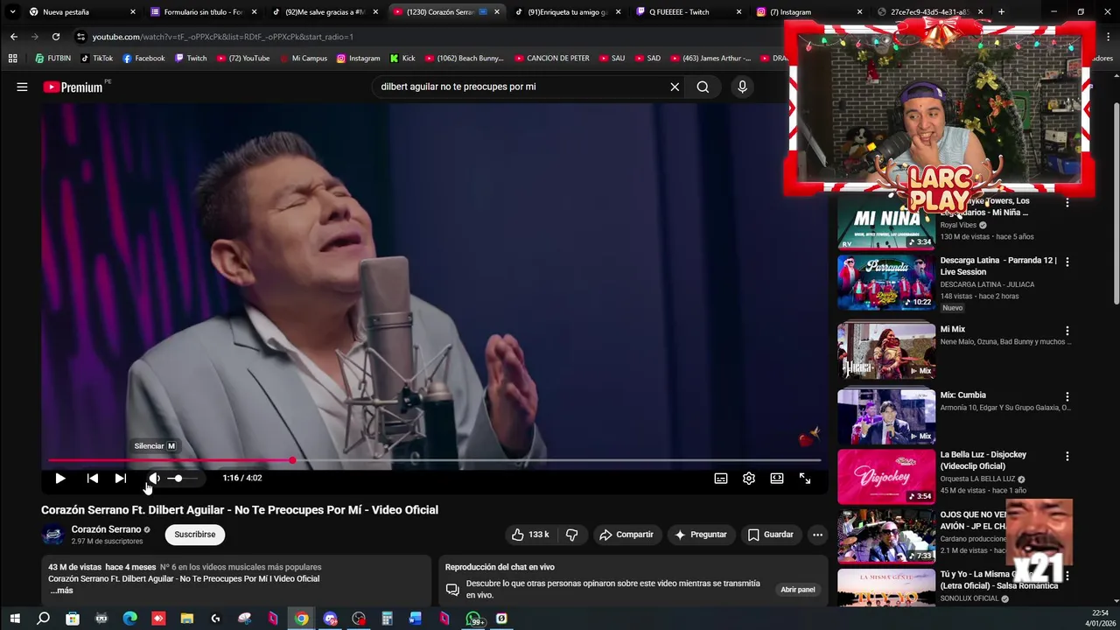Start voice search with microphone icon
Viewport: 1120px width, 630px height.
pos(742,87)
